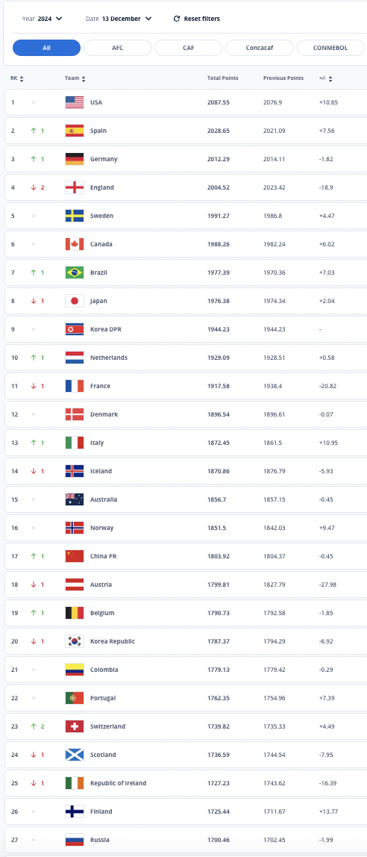Screen dimensions: 367x857
Task: Select the Concacaf confederation tab
Action: point(260,48)
